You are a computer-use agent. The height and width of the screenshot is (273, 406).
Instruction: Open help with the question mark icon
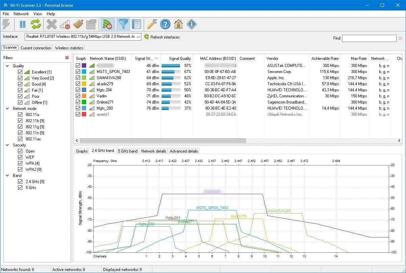tap(165, 24)
